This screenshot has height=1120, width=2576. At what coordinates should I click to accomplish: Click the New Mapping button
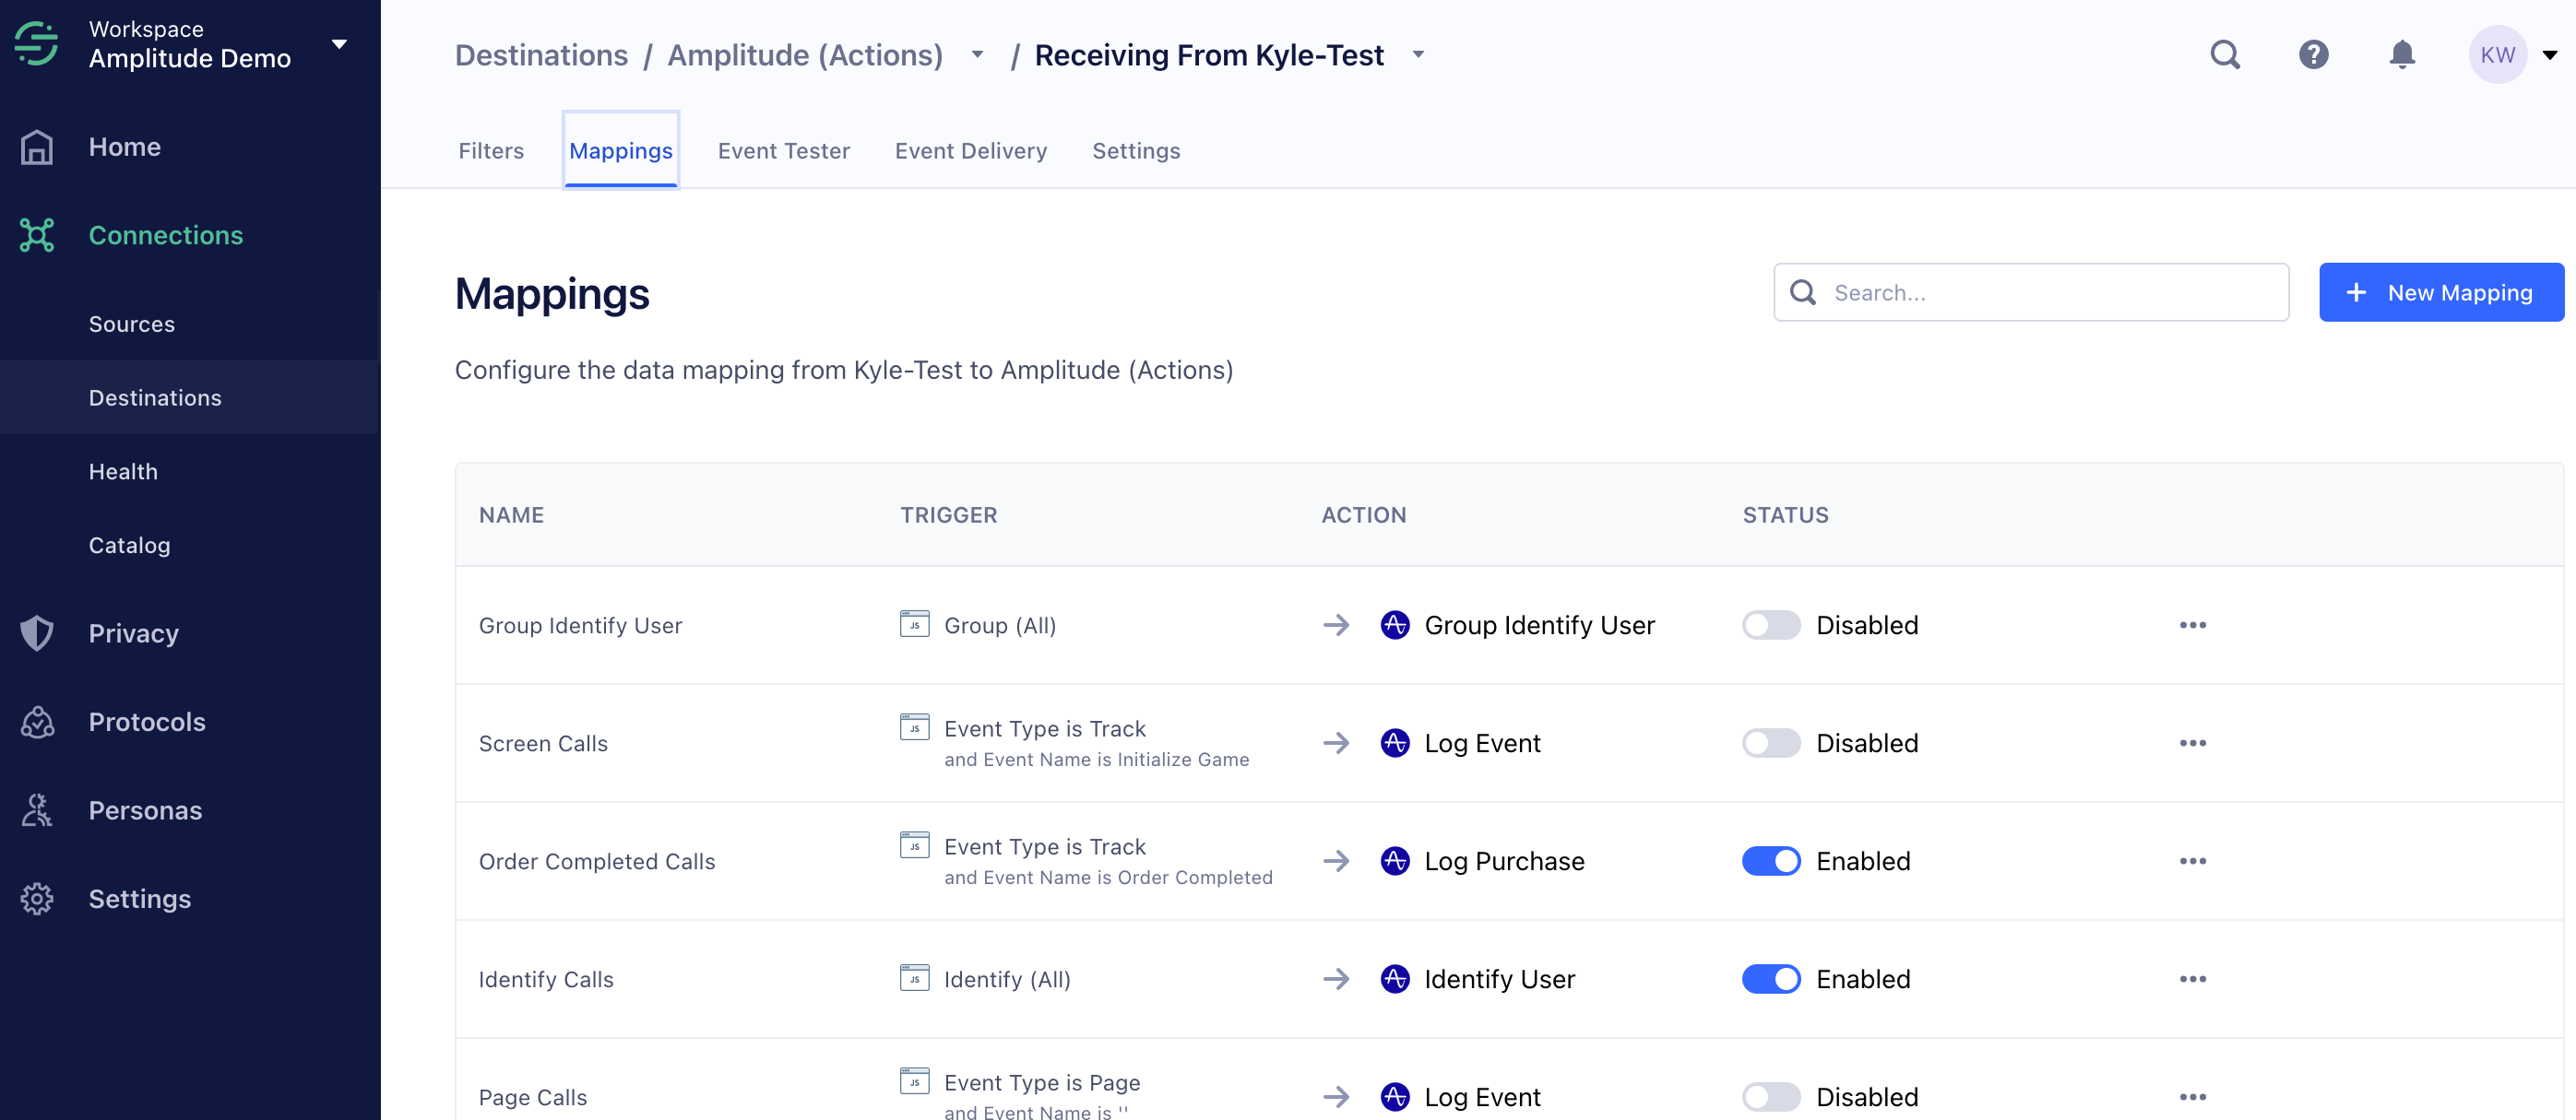pos(2440,291)
